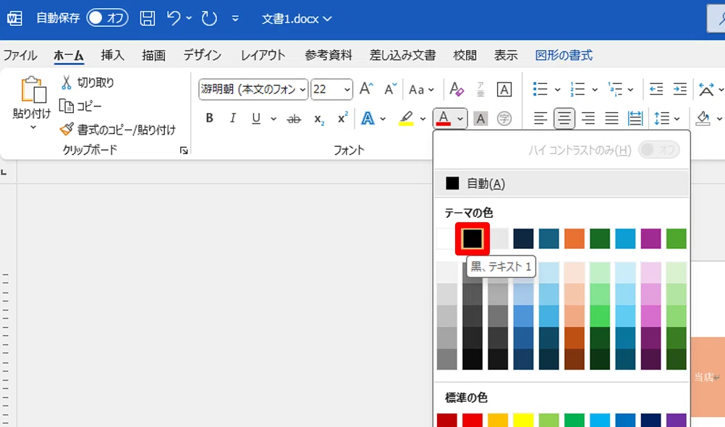The image size is (725, 427).
Task: Choose Automatic (自動) font color
Action: (561, 184)
